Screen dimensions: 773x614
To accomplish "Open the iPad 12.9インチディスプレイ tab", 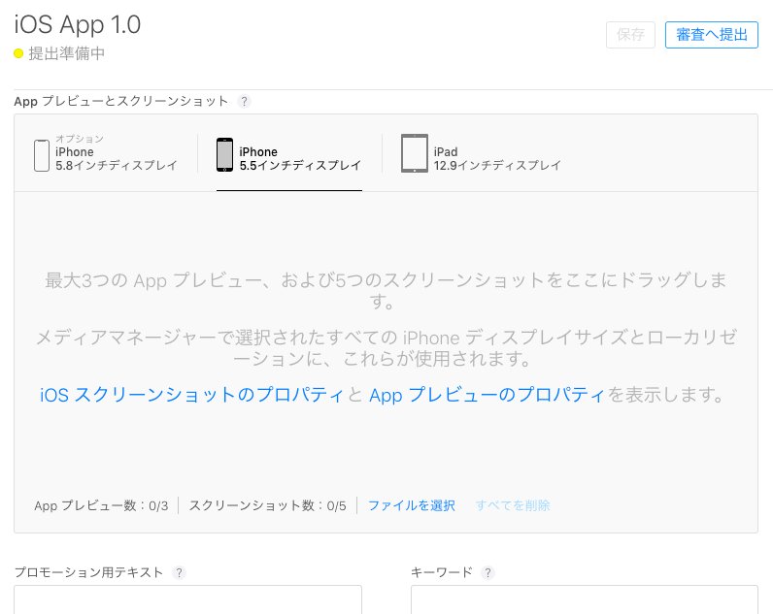I will [481, 153].
